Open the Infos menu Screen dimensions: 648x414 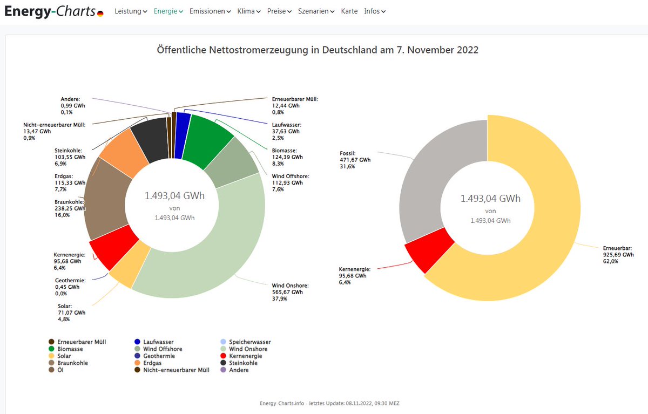click(x=373, y=11)
